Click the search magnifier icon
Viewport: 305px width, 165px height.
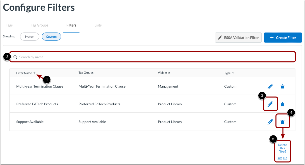click(15, 57)
